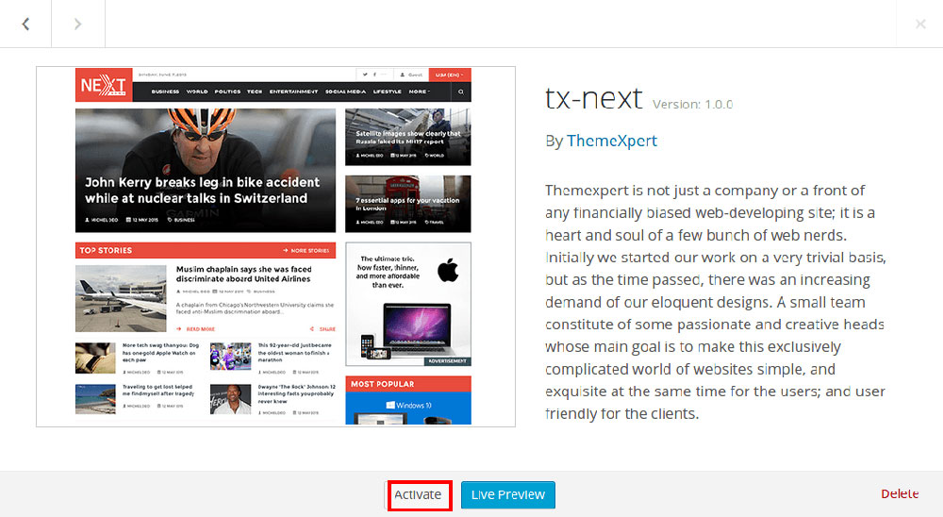Click the SHARE icon under top story
943x517 pixels.
(x=312, y=329)
